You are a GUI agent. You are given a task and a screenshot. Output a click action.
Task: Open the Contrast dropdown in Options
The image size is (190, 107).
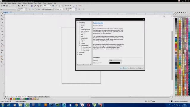pos(115,60)
